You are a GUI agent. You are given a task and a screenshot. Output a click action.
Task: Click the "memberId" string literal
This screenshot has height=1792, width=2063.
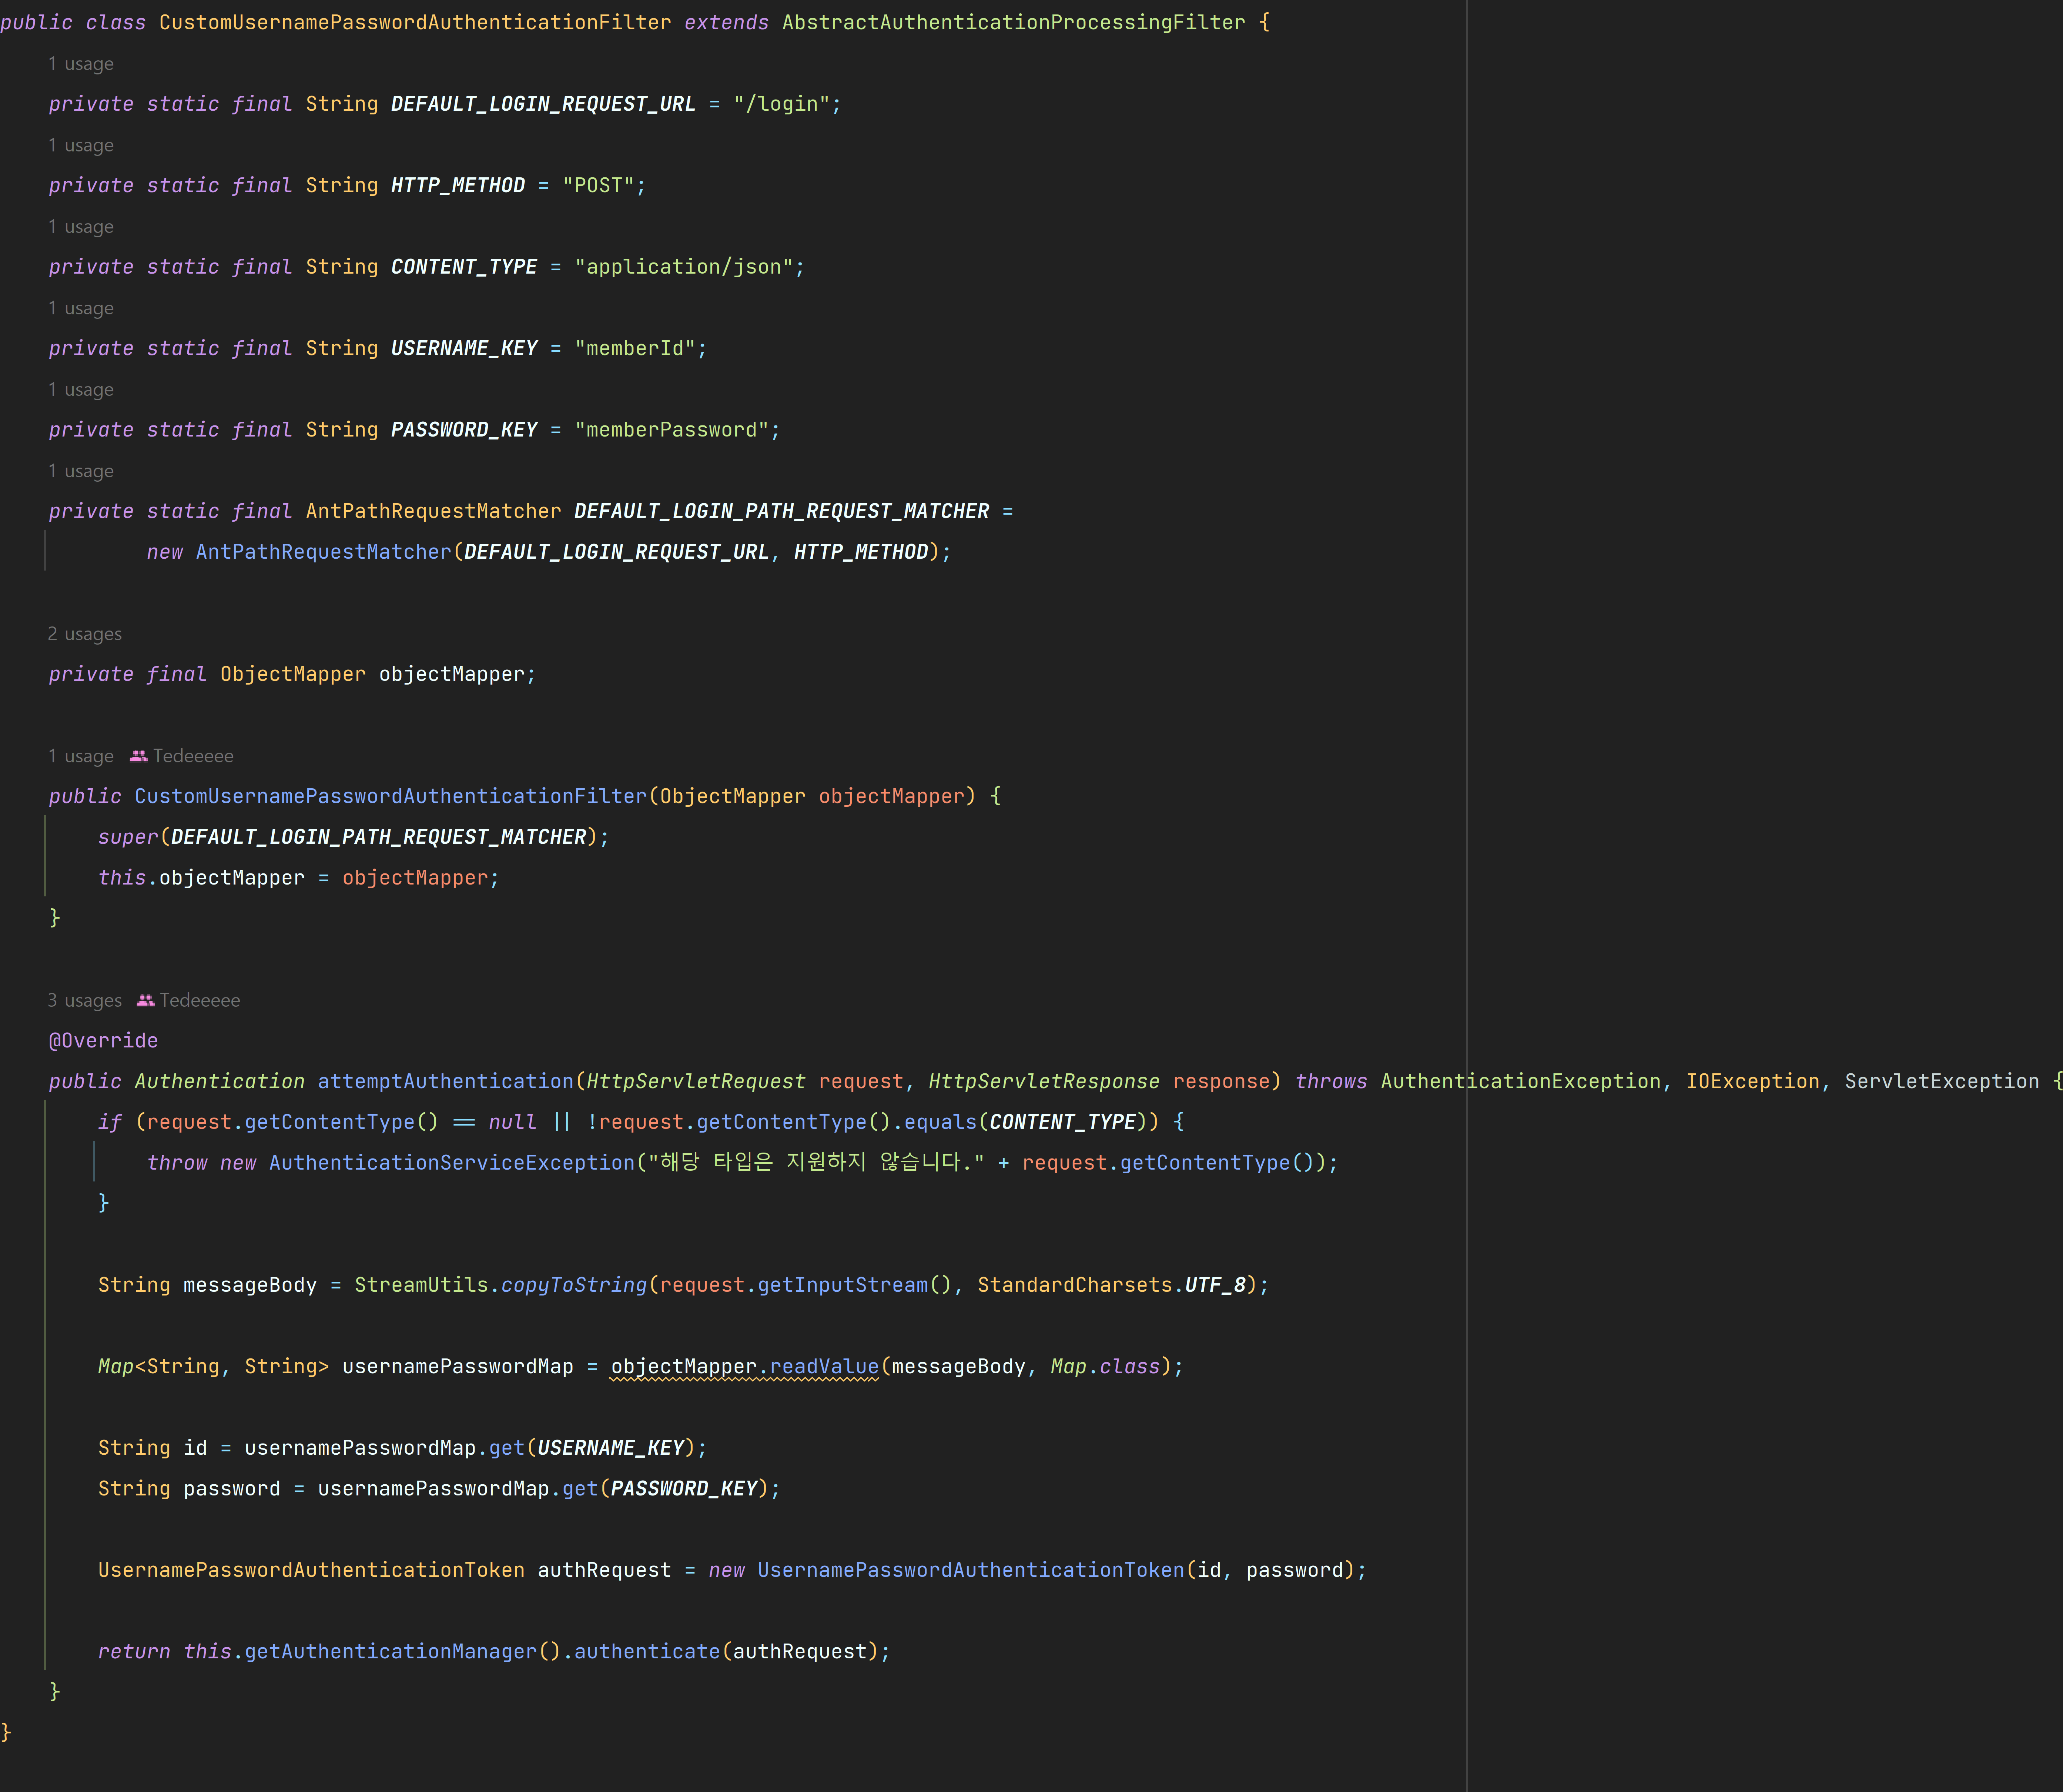tap(635, 348)
